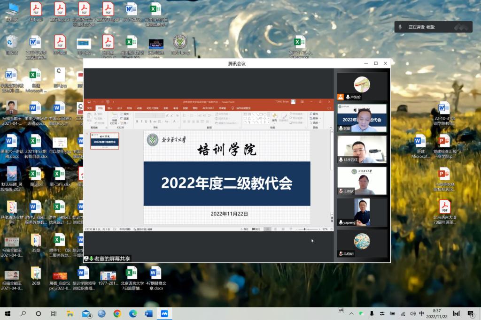Select the slide 1 thumbnail in panel
The width and height of the screenshot is (481, 320).
tap(105, 141)
